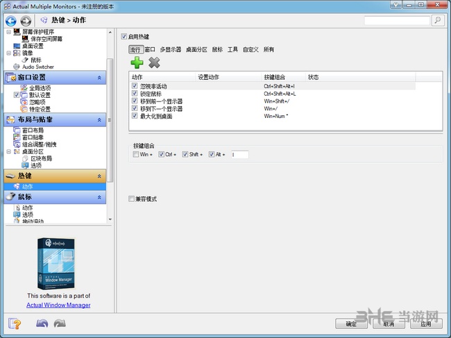Open 全局选项 under window settings
This screenshot has height=338, width=451.
click(x=40, y=88)
